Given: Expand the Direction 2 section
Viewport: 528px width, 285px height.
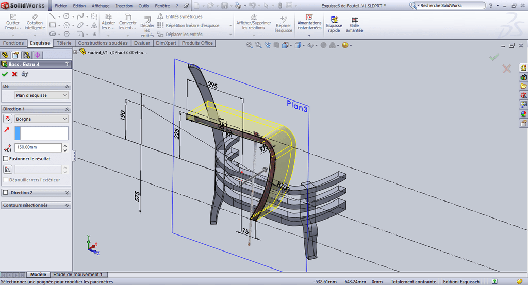Looking at the screenshot, I should point(67,192).
